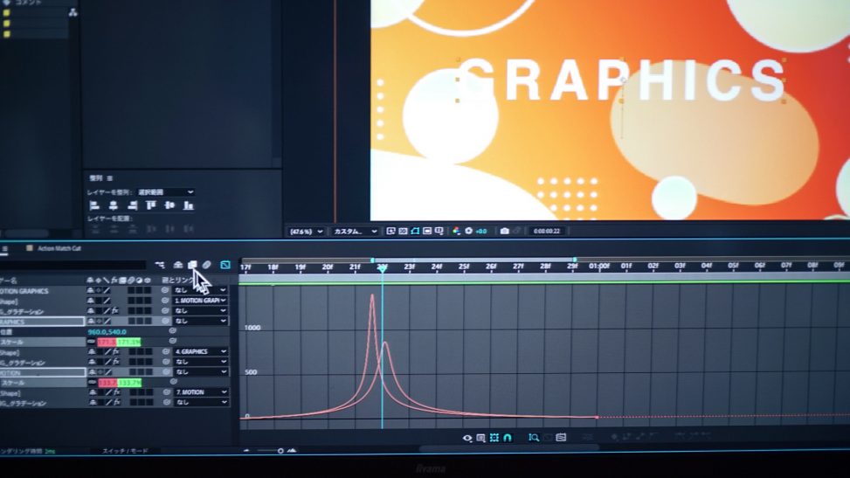850x478 pixels.
Task: Click the スイッチ / モード toggle button
Action: pyautogui.click(x=126, y=451)
